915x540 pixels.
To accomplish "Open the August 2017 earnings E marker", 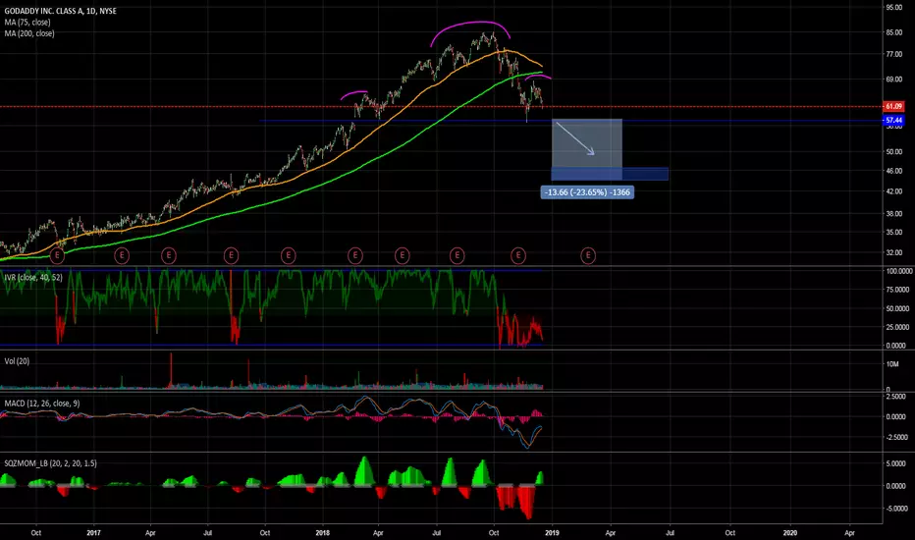I will pyautogui.click(x=231, y=255).
